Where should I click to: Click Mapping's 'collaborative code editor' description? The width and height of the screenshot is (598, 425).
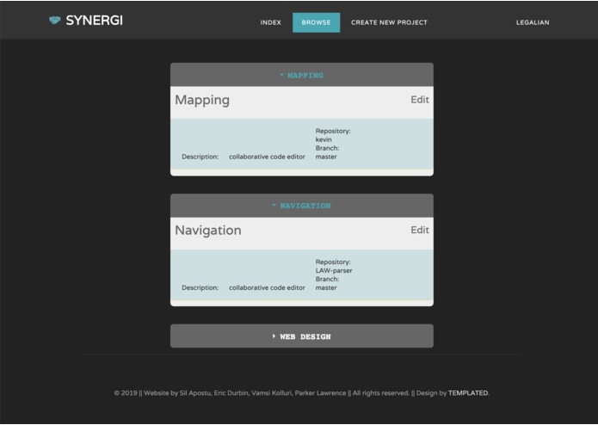click(x=267, y=157)
